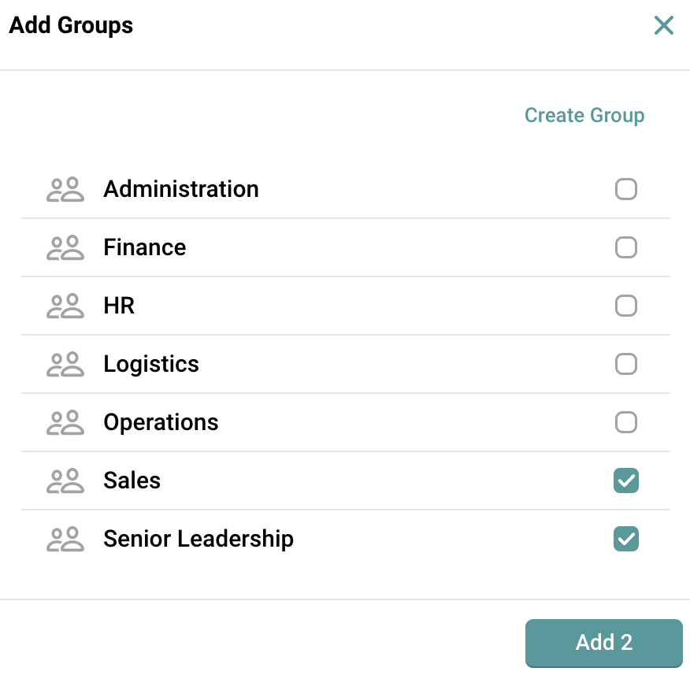690x679 pixels.
Task: Check the Administration group checkbox
Action: [x=626, y=190]
